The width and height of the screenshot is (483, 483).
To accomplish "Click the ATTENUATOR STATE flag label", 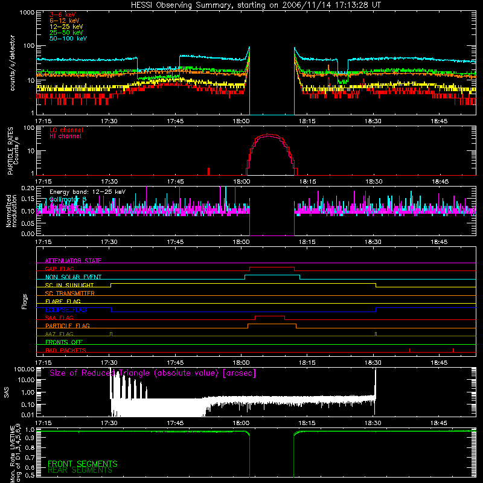I will [x=73, y=261].
